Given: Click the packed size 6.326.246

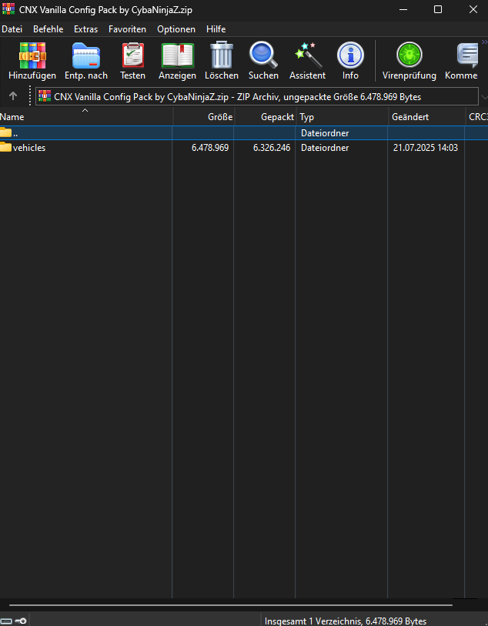Looking at the screenshot, I should [x=272, y=148].
